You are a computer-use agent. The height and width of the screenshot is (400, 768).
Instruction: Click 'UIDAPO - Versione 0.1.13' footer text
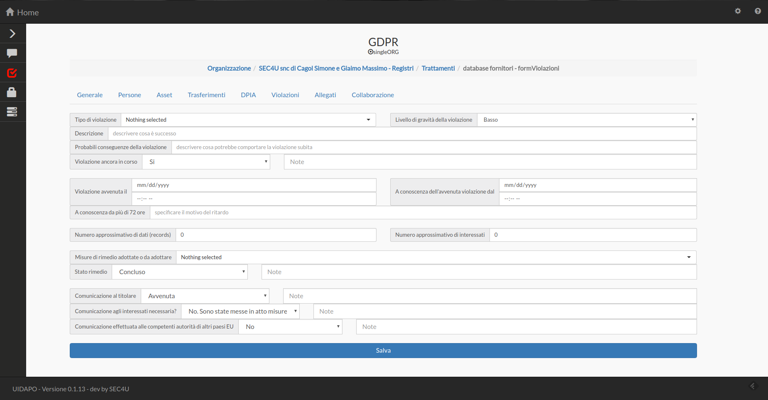click(x=49, y=389)
